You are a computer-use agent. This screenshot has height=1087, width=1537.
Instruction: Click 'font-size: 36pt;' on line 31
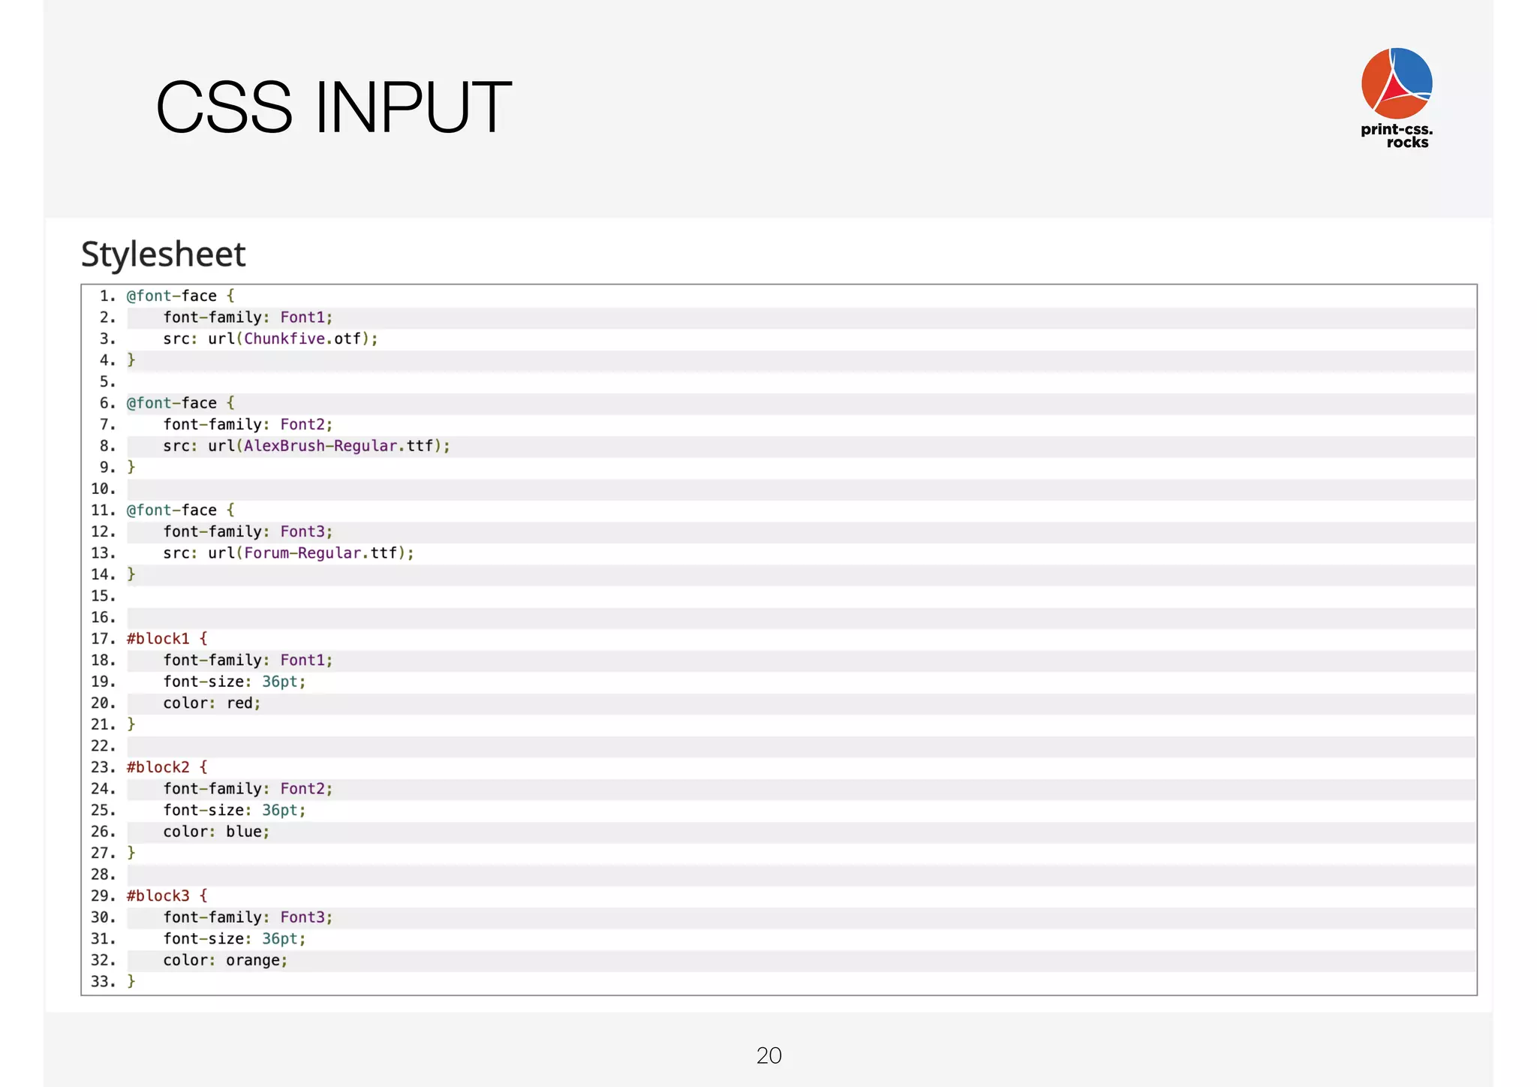pyautogui.click(x=234, y=938)
